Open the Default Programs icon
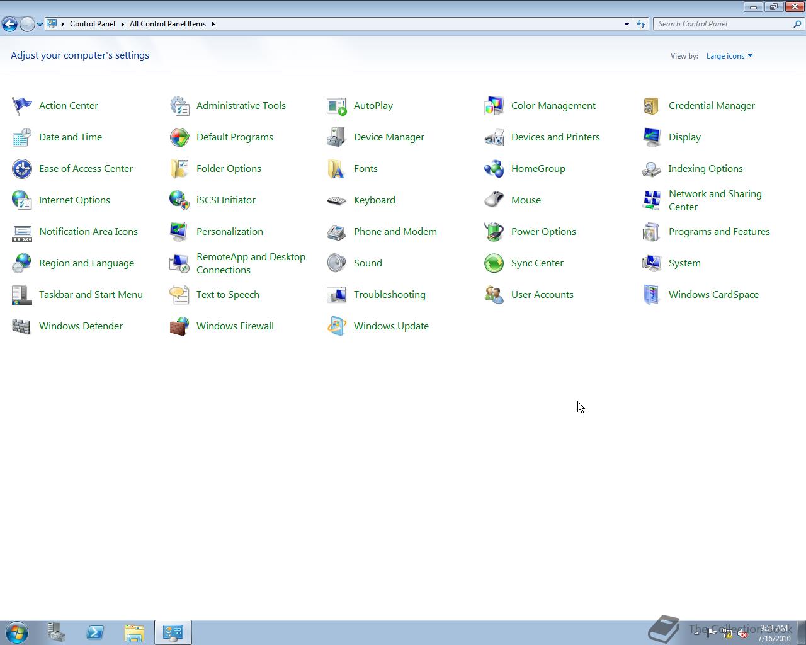The width and height of the screenshot is (806, 645). point(179,137)
